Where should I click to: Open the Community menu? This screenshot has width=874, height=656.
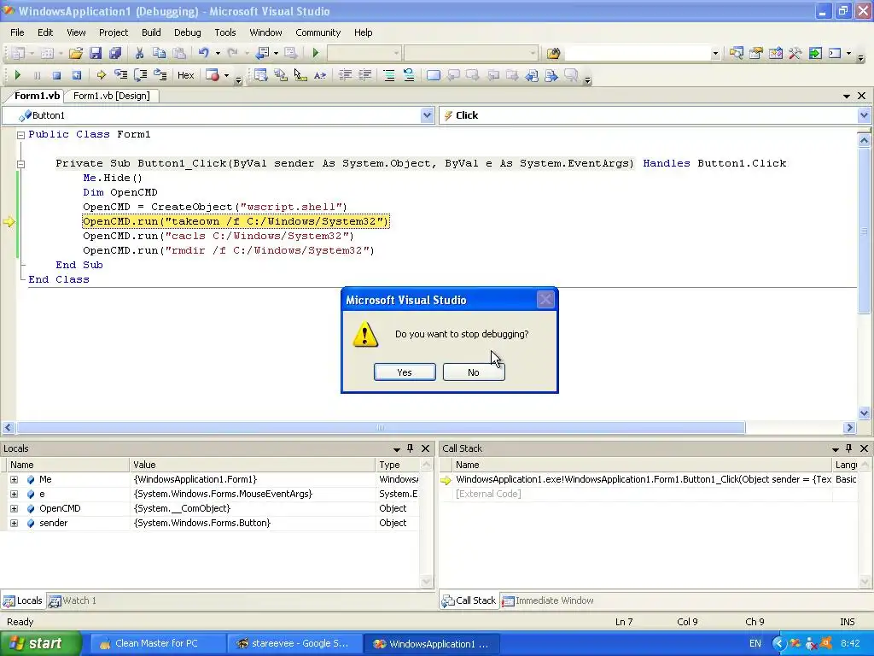(x=318, y=32)
